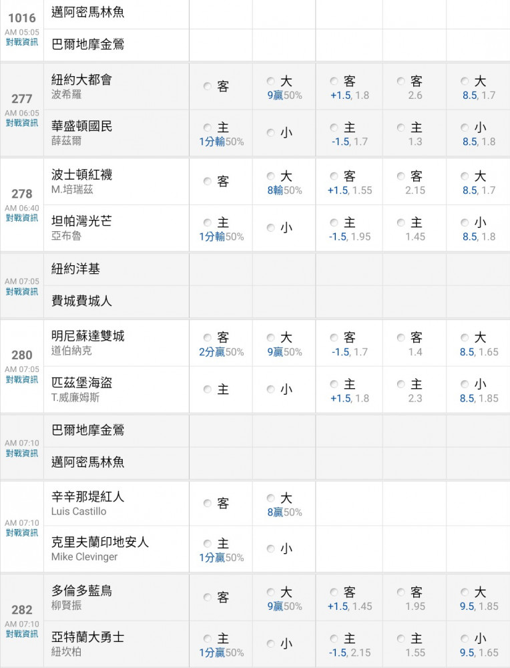
Task: Select 小 radio in 華盛頓國民 row second column
Action: [271, 133]
